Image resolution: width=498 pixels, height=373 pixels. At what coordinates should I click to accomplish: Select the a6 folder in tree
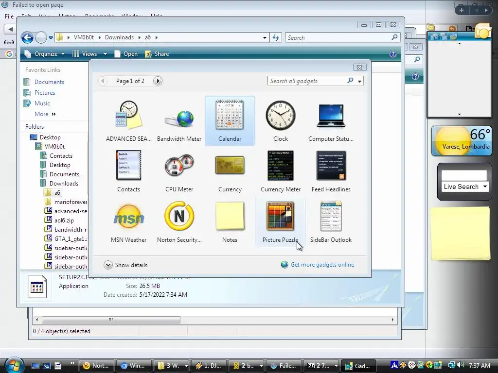(x=57, y=192)
